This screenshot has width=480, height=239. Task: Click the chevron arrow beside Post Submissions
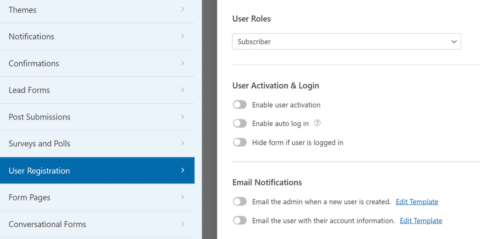tap(183, 117)
